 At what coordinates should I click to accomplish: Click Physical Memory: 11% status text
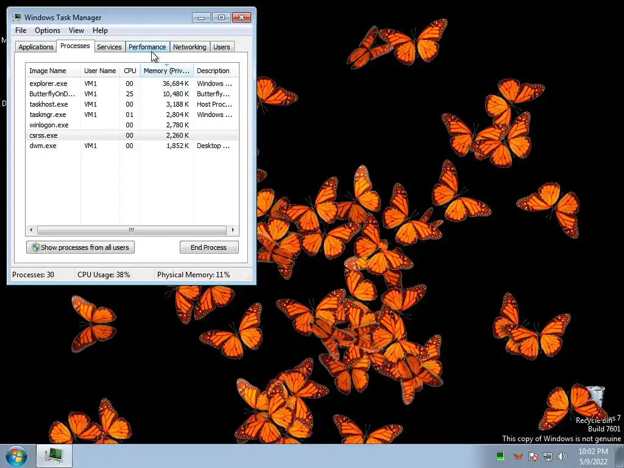[193, 275]
